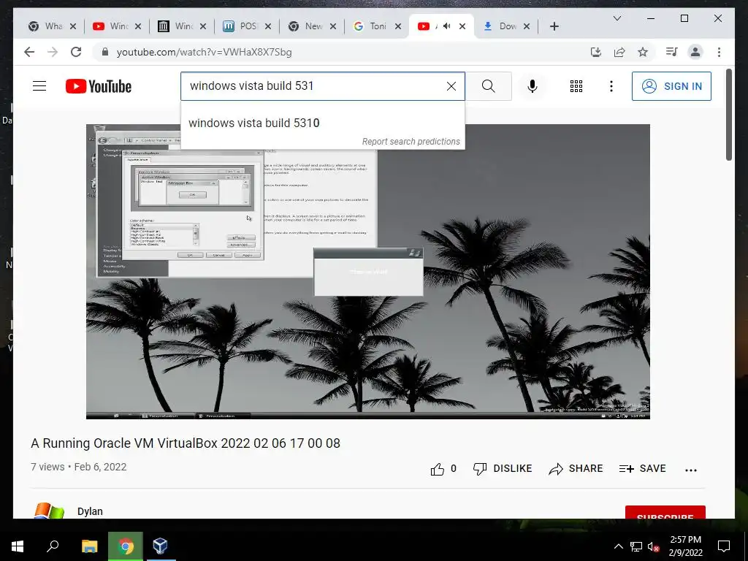Open the YouTube hamburger guide menu

pyautogui.click(x=39, y=86)
